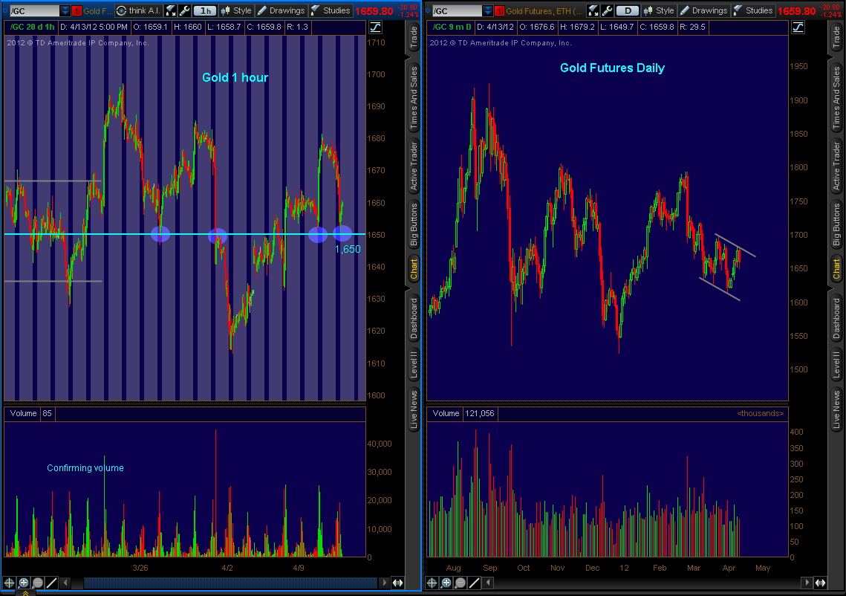The height and width of the screenshot is (596, 846).
Task: Toggle the price scale mode icon on right chart
Action: [797, 27]
